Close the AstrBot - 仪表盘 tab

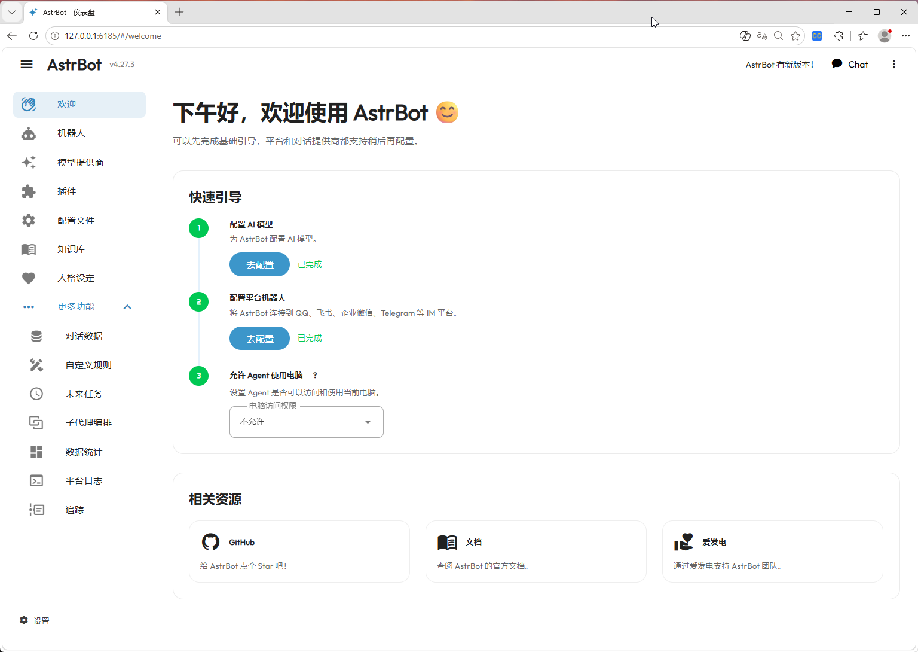158,12
